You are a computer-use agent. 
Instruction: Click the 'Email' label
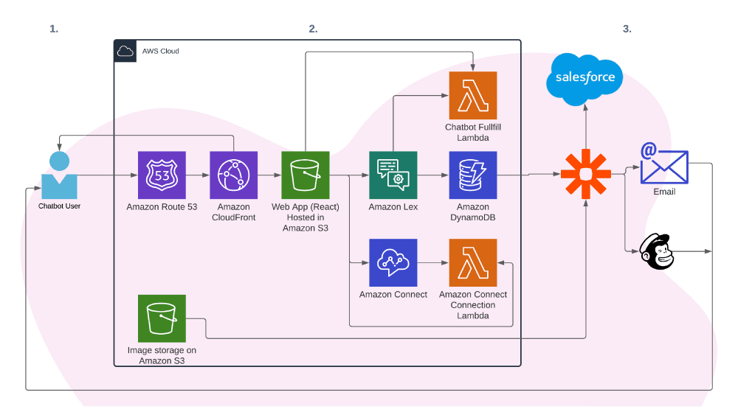point(664,192)
